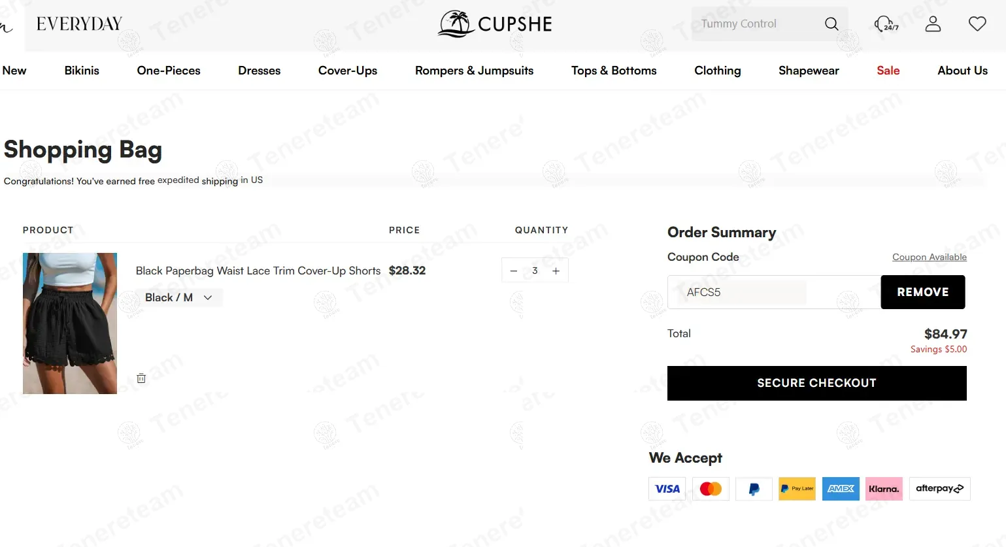Open the Black Paperbag Waist Shorts title link
Screen dimensions: 1006x547
pyautogui.click(x=258, y=271)
